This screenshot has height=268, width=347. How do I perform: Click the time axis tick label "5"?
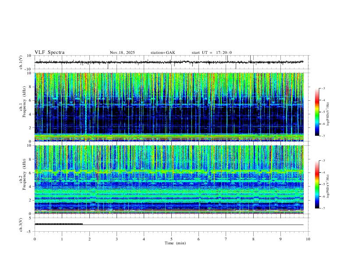click(171, 239)
